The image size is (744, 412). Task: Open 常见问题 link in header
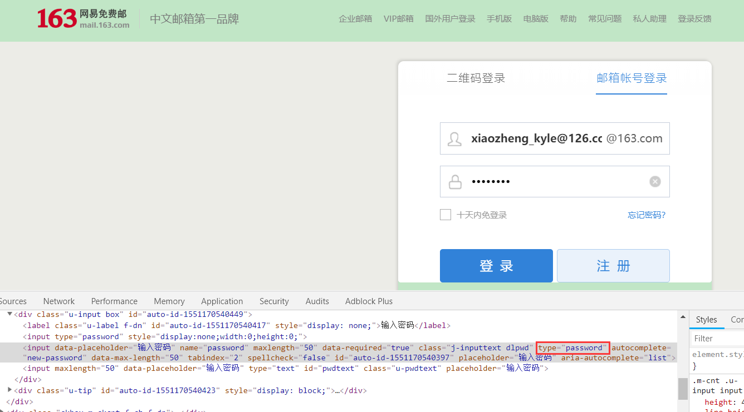click(x=605, y=18)
